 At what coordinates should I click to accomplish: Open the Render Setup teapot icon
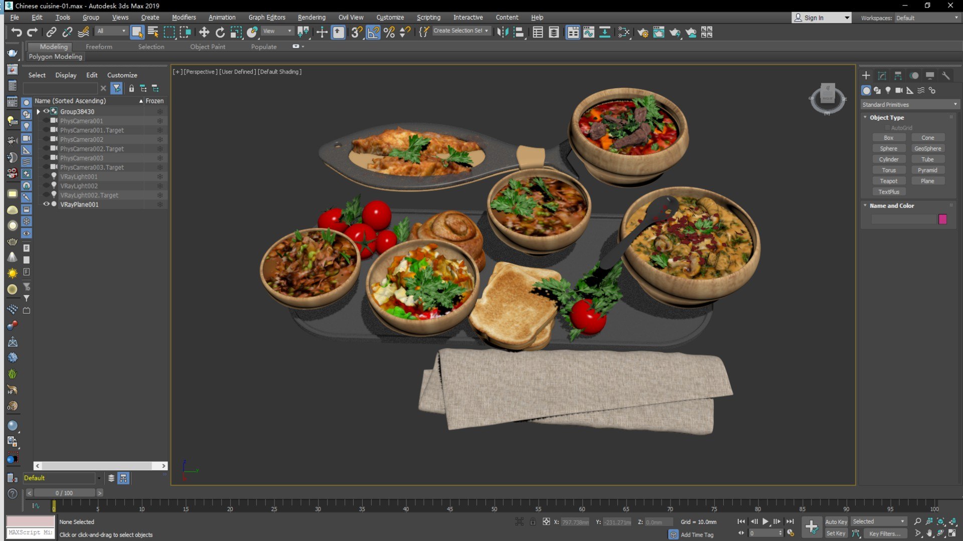(x=643, y=32)
